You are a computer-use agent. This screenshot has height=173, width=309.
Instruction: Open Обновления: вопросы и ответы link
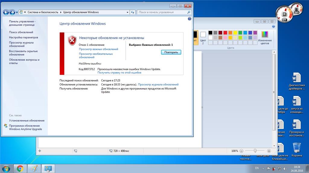[24, 61]
